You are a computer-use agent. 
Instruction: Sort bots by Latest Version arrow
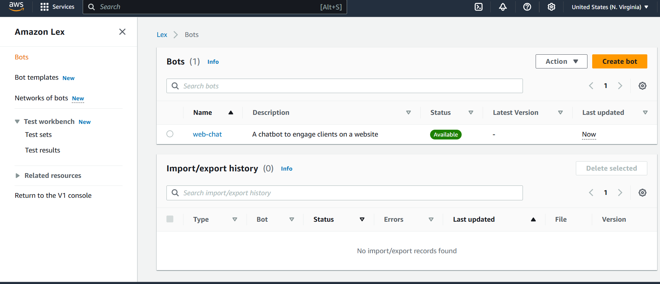tap(560, 113)
